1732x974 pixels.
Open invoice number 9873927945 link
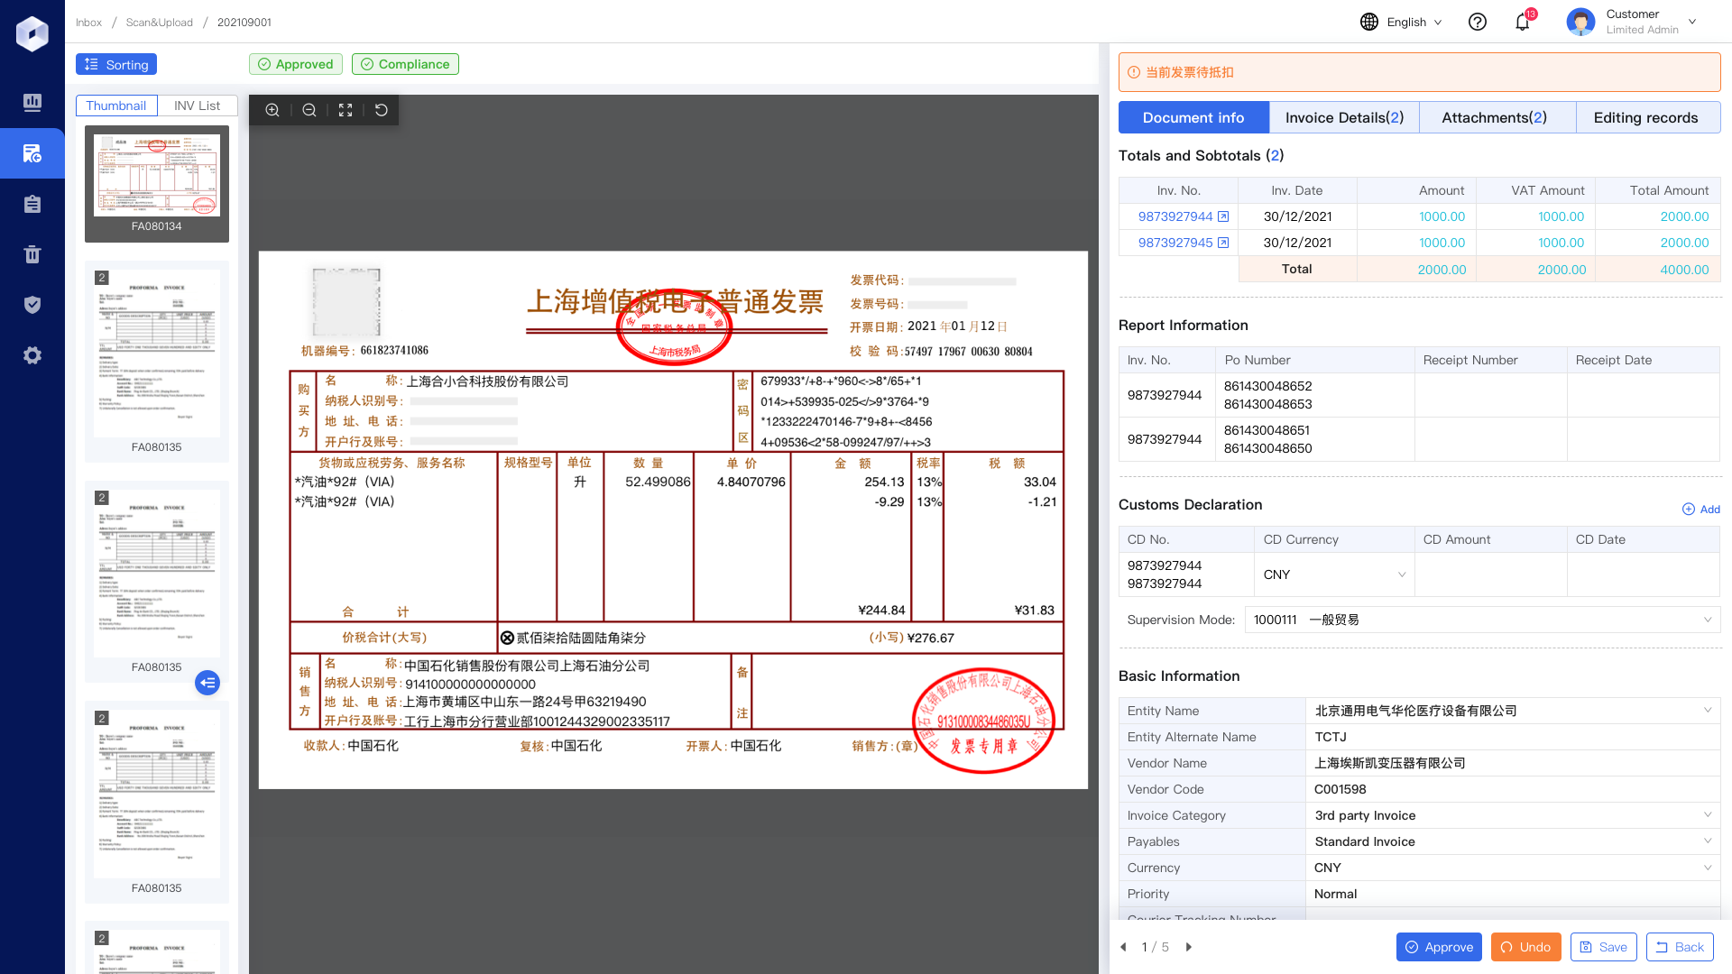(x=1175, y=243)
